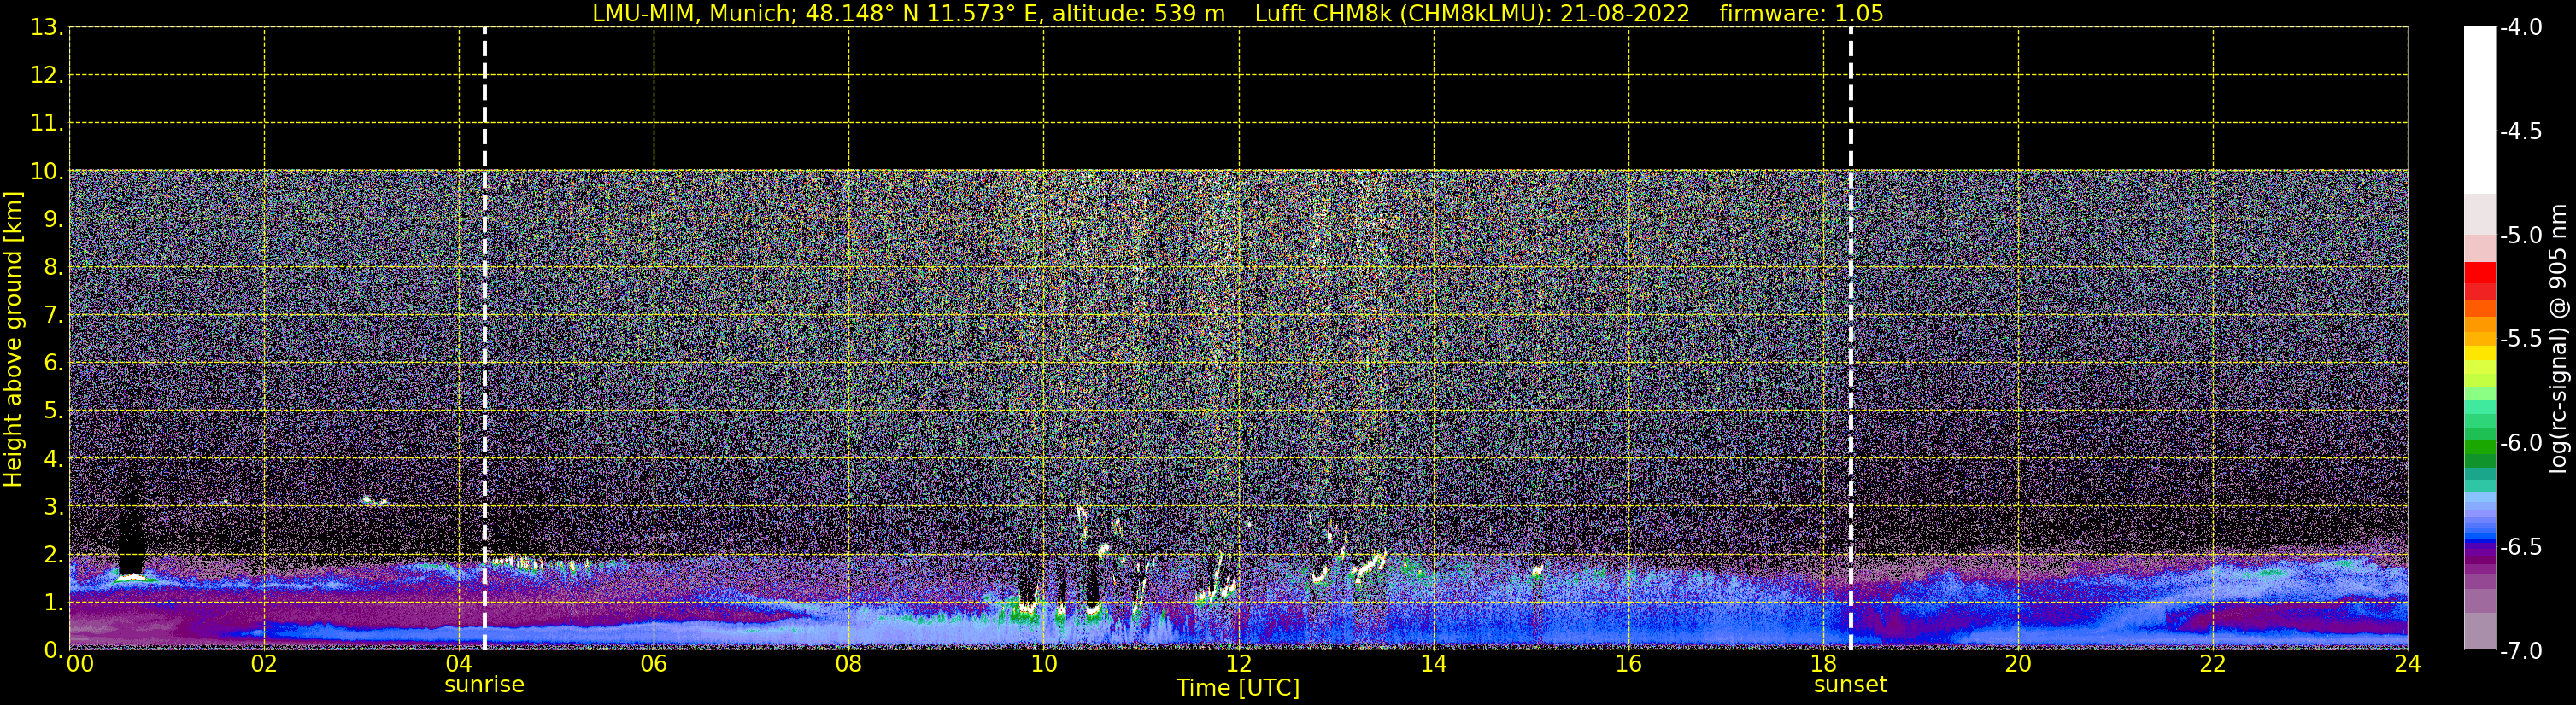Click the '1.' height axis tick label
Viewport: 2576px width, 705px height.
(x=53, y=603)
